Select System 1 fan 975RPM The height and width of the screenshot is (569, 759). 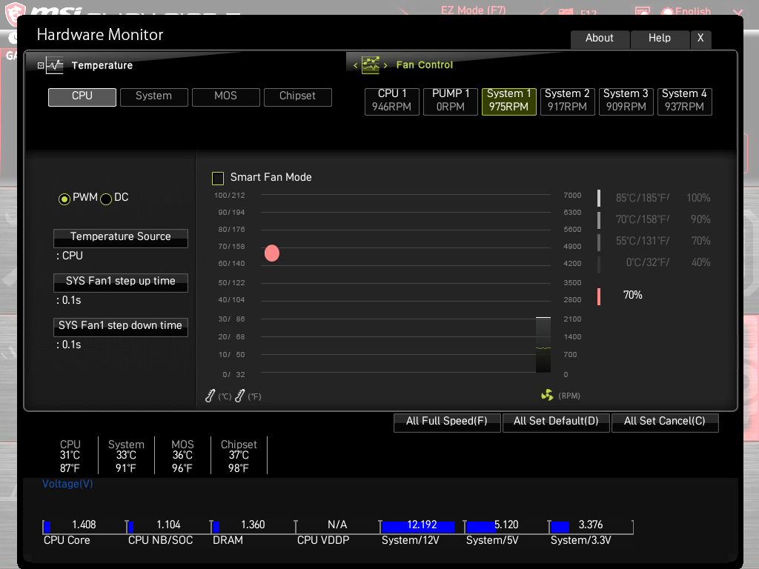point(508,101)
